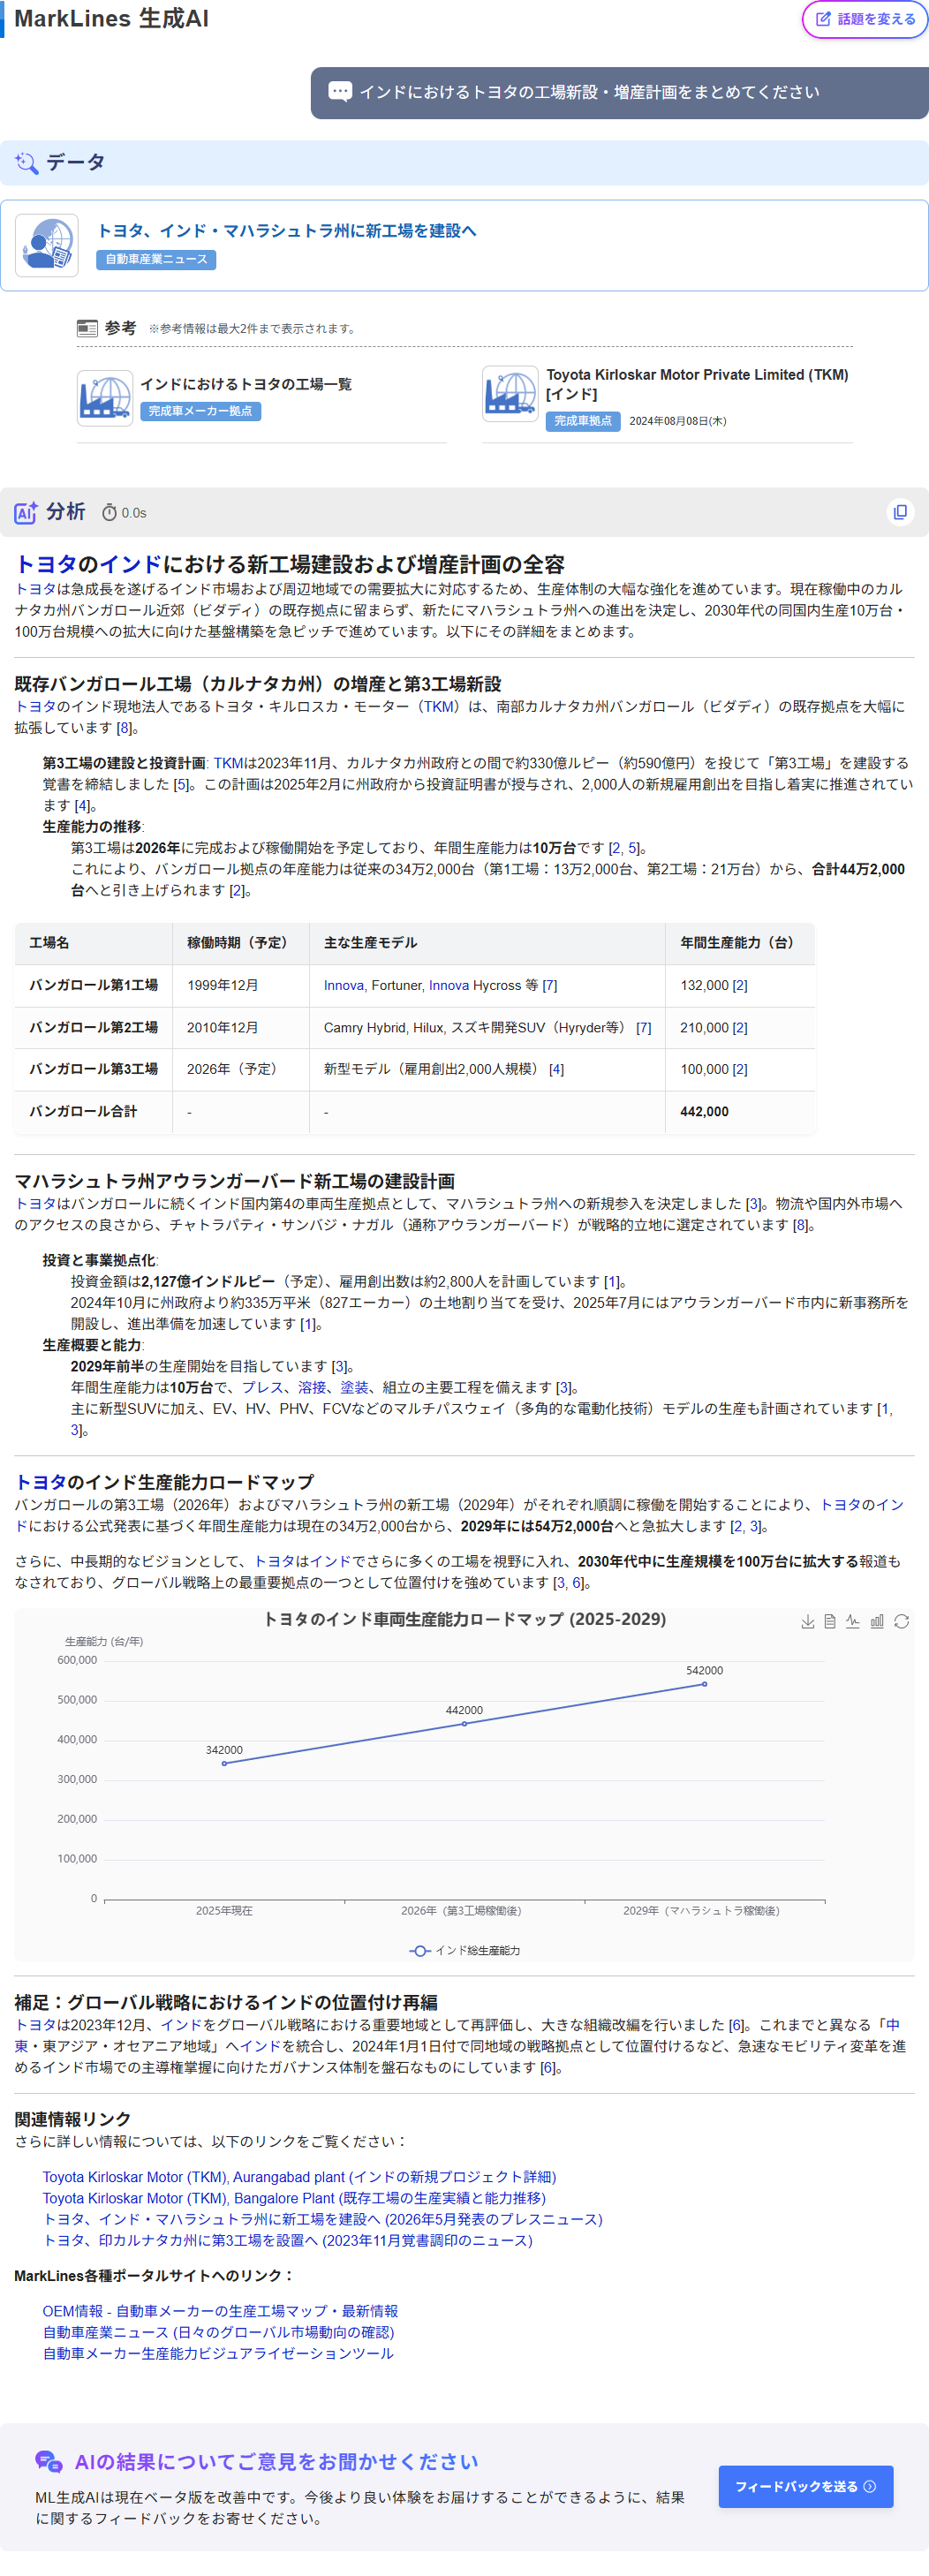The height and width of the screenshot is (2576, 929).
Task: Open the chart data view icon
Action: coord(830,1621)
